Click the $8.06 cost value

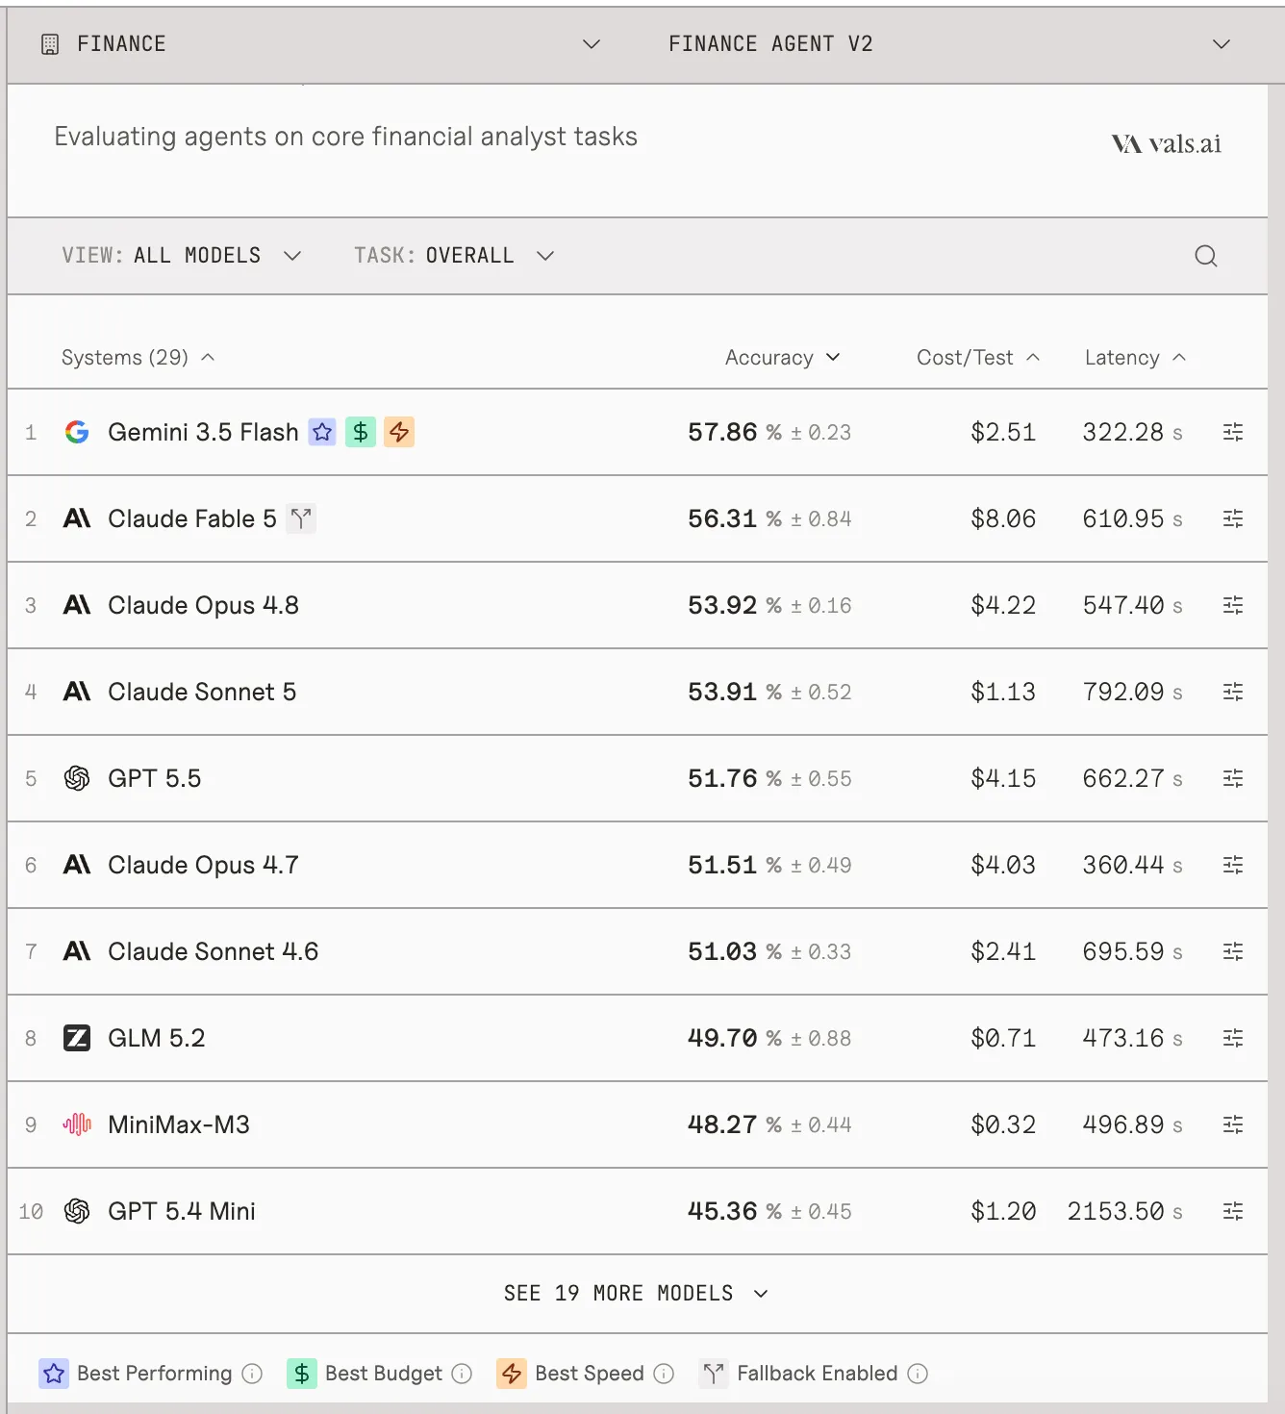click(1003, 518)
